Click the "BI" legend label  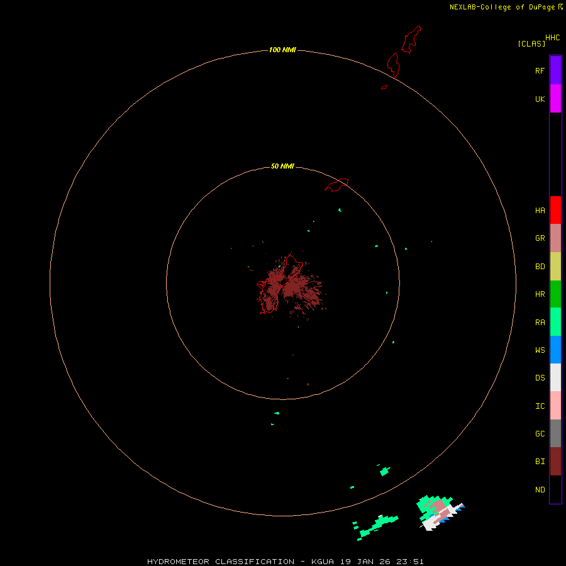(x=540, y=462)
